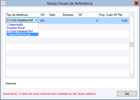Screen dimensions: 140x100
Task: Open the Tipo de referência dropdown arrow
Action: pyautogui.click(x=36, y=20)
